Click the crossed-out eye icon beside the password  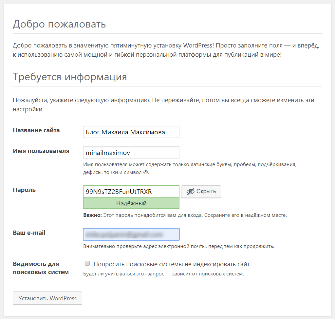point(190,192)
